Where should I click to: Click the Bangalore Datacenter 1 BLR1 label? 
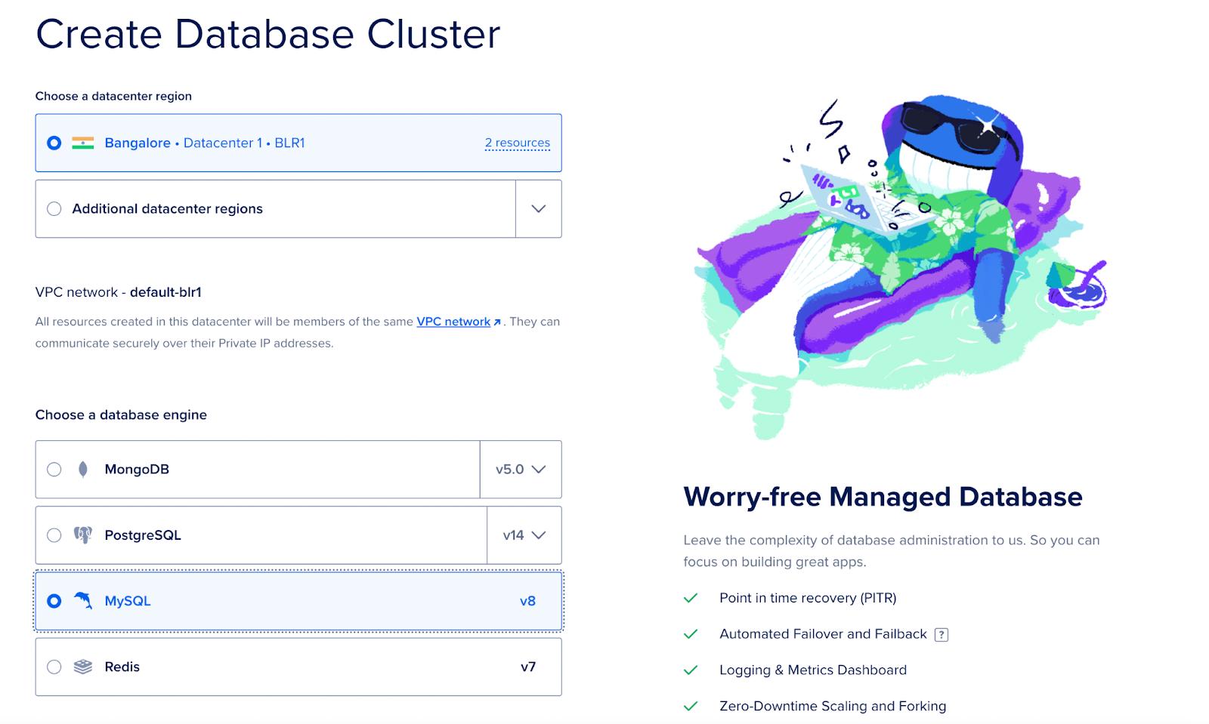click(205, 143)
